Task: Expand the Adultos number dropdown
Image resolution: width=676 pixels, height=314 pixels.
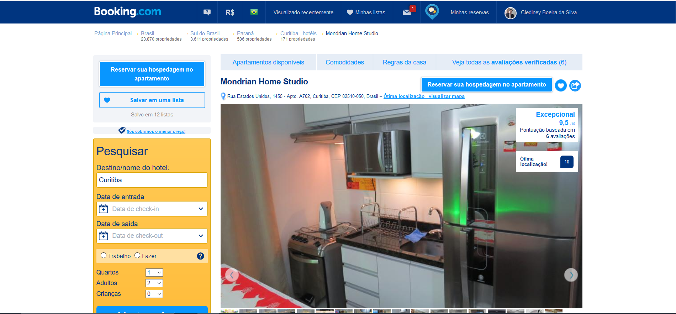Action: (x=154, y=283)
